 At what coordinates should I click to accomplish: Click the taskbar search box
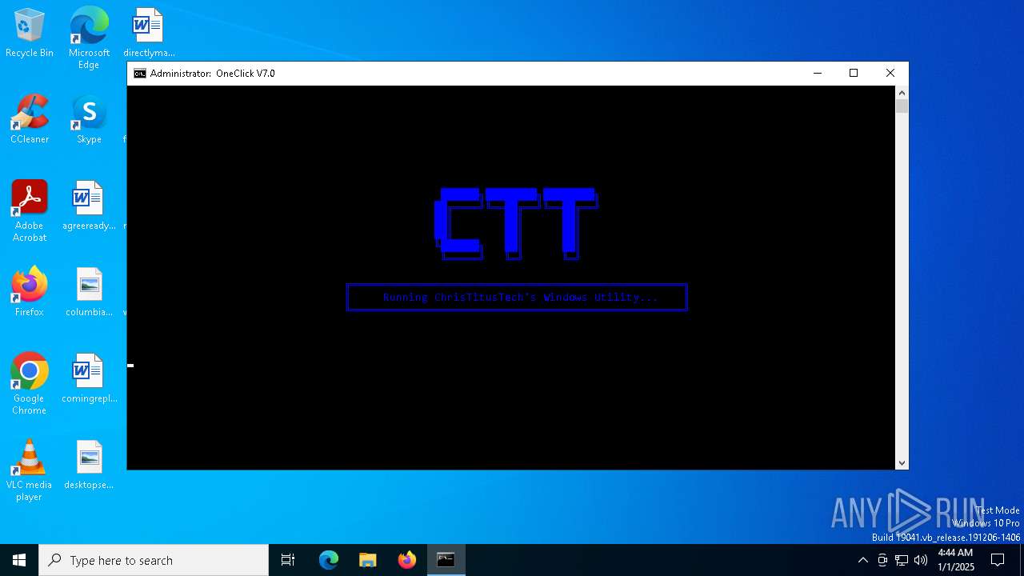[x=154, y=560]
